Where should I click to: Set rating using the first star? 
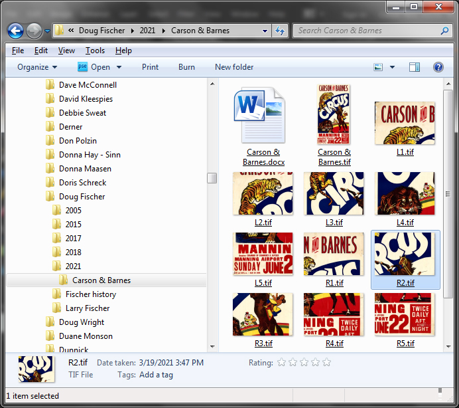click(x=281, y=363)
